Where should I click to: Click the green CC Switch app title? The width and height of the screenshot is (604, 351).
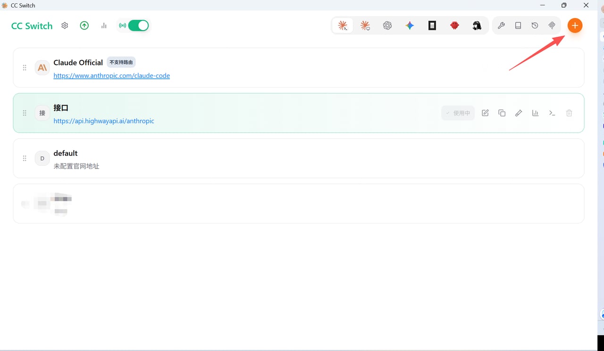coord(32,26)
